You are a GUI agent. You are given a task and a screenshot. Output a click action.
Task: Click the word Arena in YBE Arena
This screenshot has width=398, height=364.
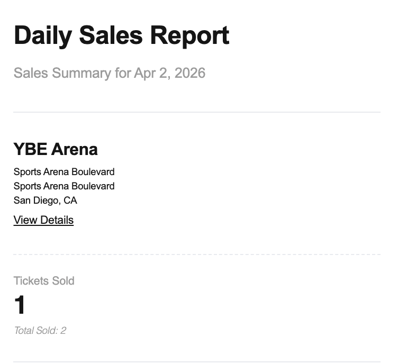click(74, 149)
